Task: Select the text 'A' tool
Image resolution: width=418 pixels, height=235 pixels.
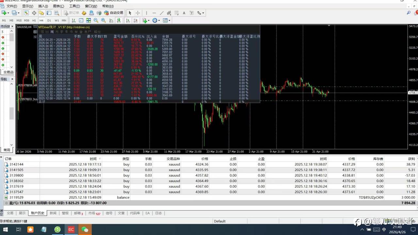Action: pyautogui.click(x=184, y=13)
